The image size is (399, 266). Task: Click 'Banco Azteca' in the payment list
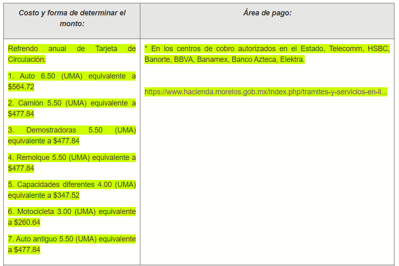pos(254,59)
